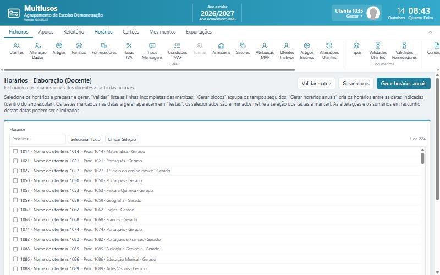The height and width of the screenshot is (275, 440).
Task: Check the box for 1062 Inglês
Action: (x=15, y=210)
